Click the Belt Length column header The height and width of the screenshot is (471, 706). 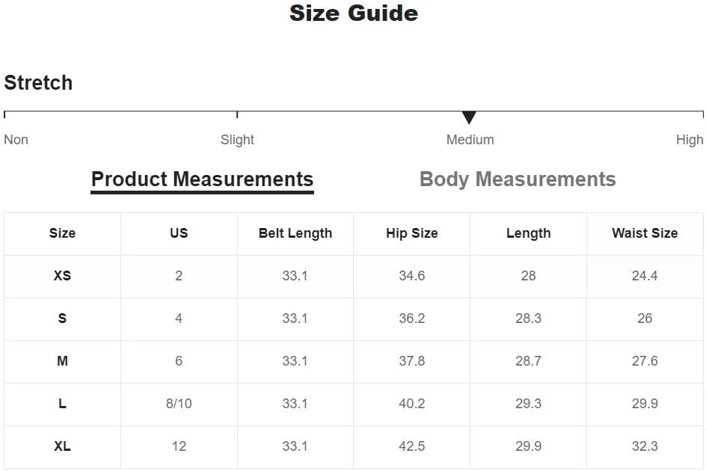pos(295,233)
